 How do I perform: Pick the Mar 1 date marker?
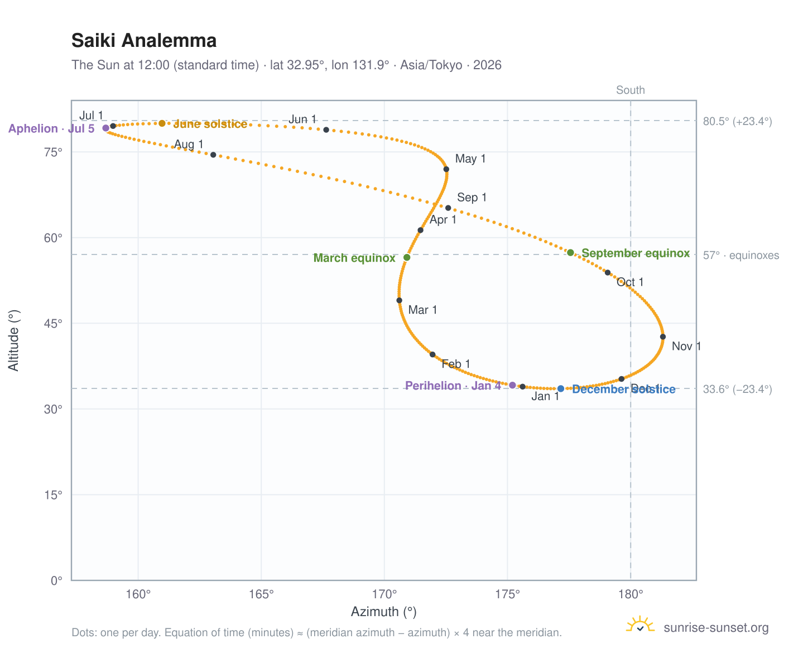[x=399, y=300]
